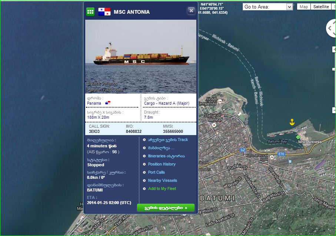
Task: Click the green vessel details button
Action: (x=166, y=208)
